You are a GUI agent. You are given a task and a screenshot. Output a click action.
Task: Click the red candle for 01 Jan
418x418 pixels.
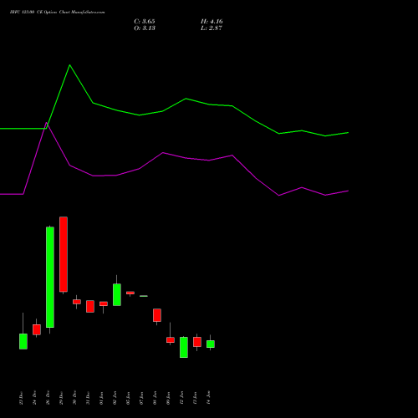[x=104, y=303]
